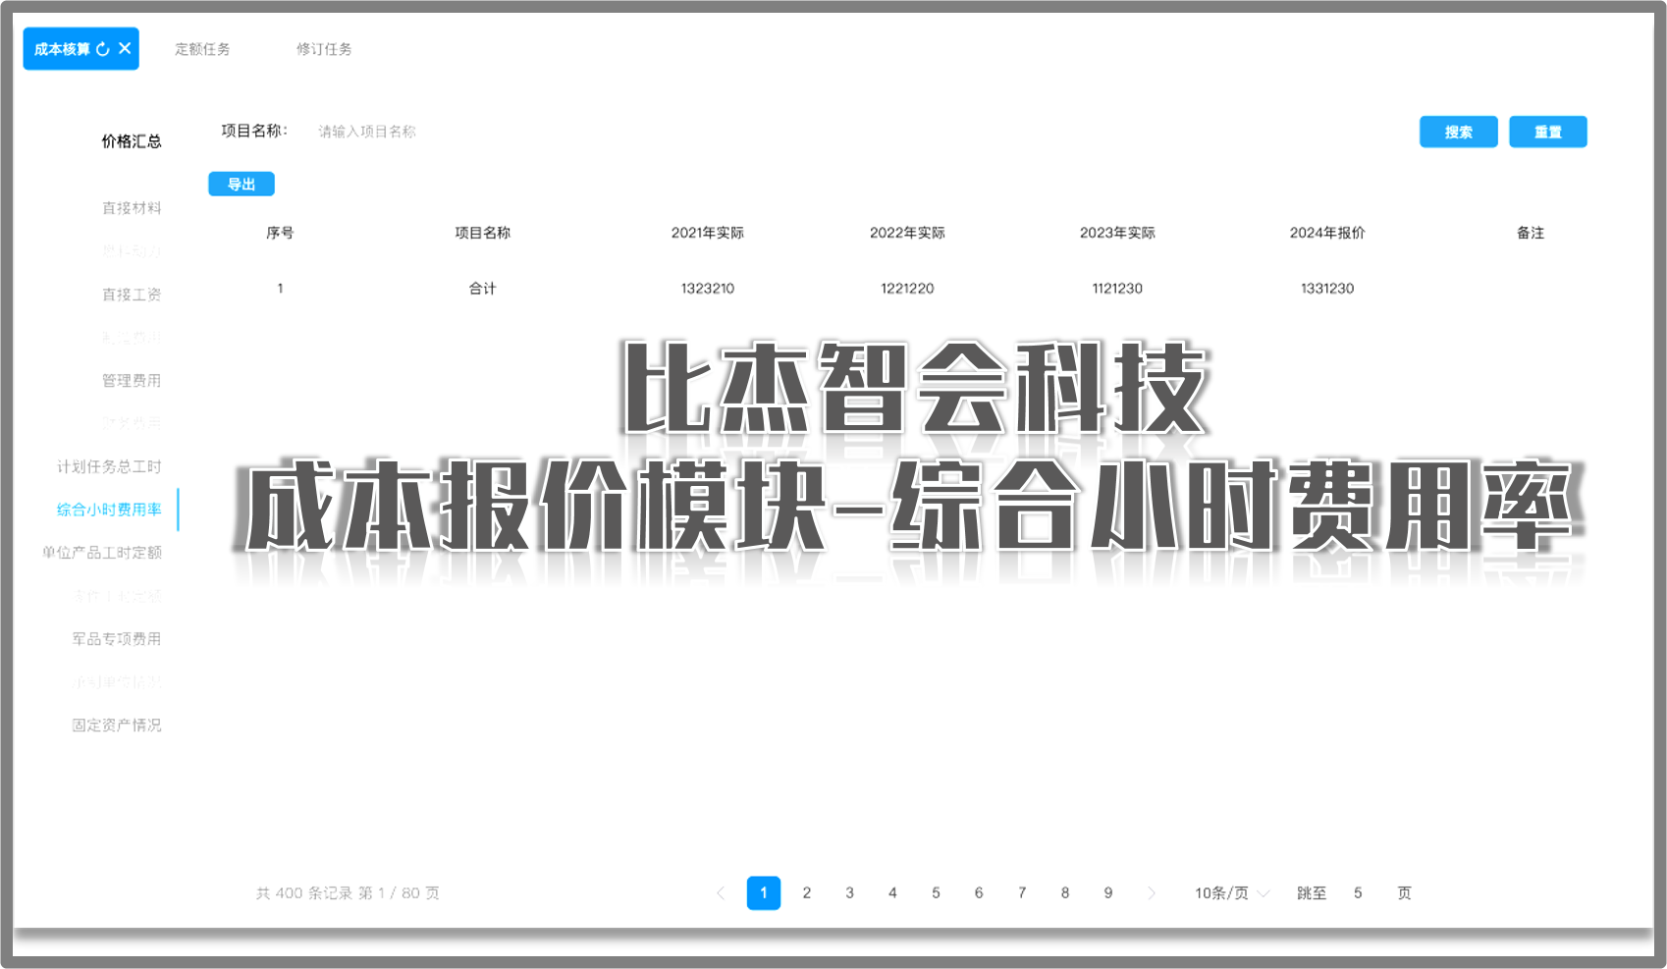Screen dimensions: 1667x969
Task: Open 直接工资 in the sidebar
Action: click(132, 295)
